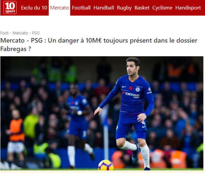205x173 pixels.
Task: Click the football at the player's feet
Action: (106, 165)
